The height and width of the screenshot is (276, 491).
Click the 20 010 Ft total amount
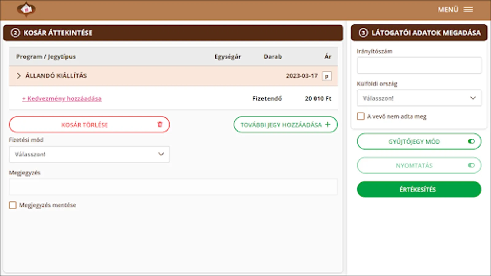(318, 98)
